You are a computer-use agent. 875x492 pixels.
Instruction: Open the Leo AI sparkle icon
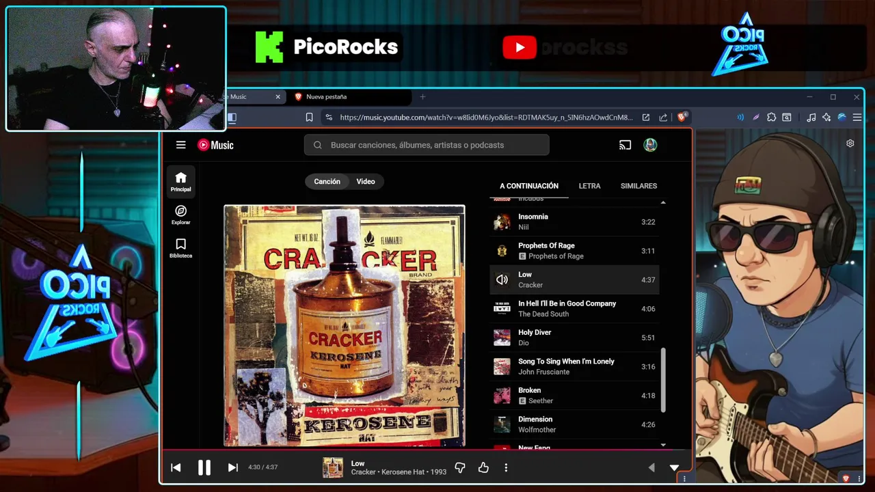click(826, 118)
